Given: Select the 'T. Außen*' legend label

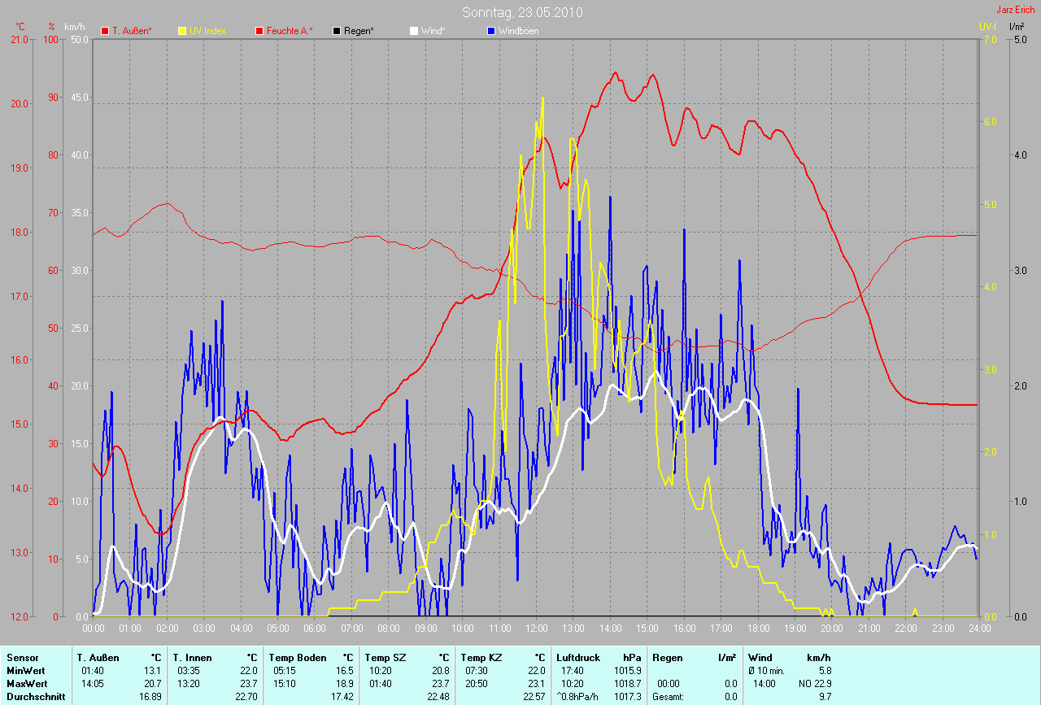Looking at the screenshot, I should pos(132,31).
